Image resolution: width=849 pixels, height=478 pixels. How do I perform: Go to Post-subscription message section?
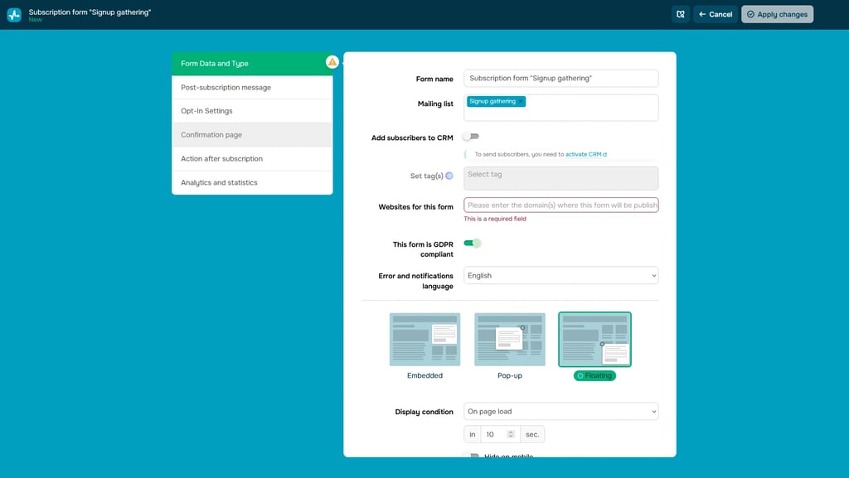pos(252,88)
